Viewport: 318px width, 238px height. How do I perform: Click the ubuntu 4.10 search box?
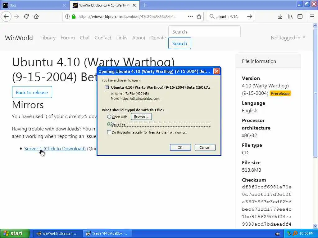click(x=230, y=17)
